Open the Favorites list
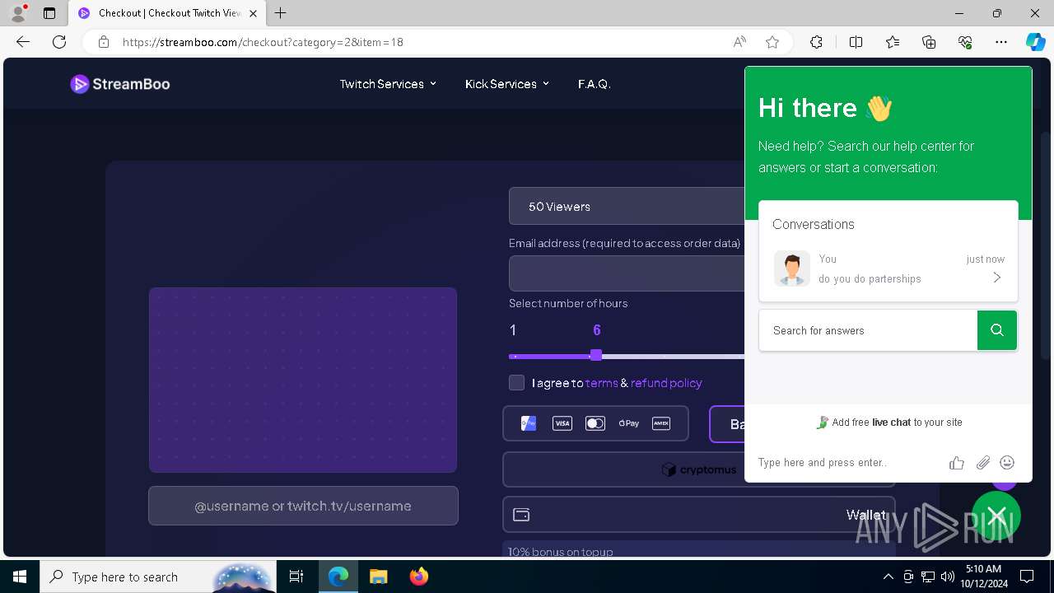 pyautogui.click(x=893, y=42)
